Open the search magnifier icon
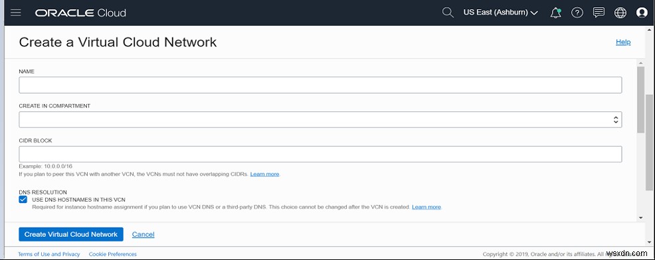Image resolution: width=655 pixels, height=260 pixels. pos(448,13)
